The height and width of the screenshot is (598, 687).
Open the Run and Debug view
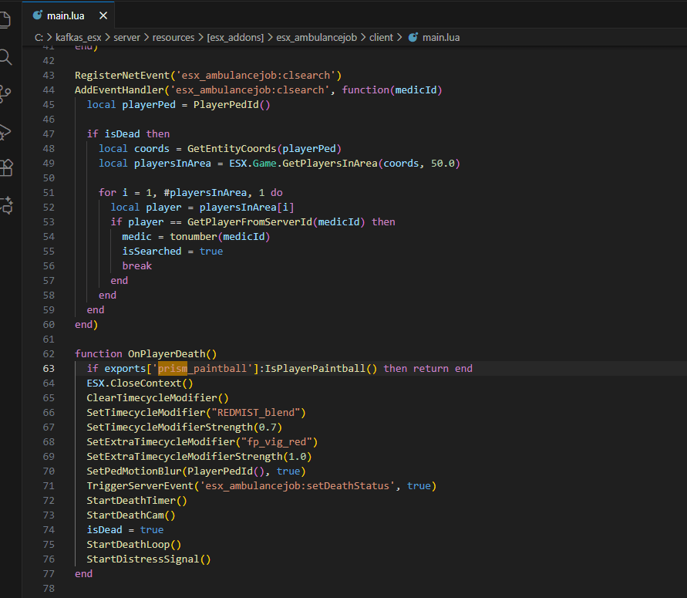5,131
